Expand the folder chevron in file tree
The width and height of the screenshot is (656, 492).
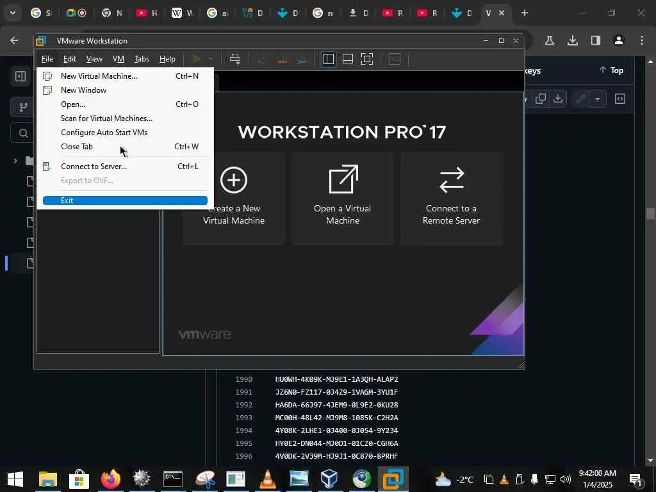pyautogui.click(x=15, y=161)
